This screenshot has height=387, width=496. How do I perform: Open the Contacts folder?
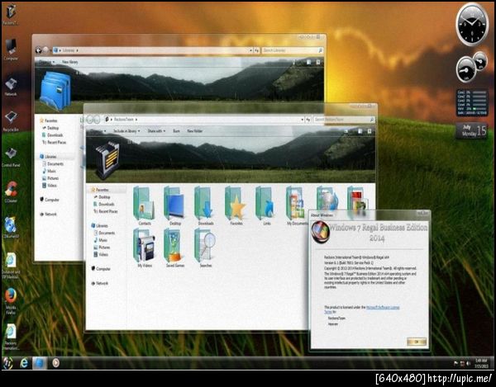click(x=144, y=205)
